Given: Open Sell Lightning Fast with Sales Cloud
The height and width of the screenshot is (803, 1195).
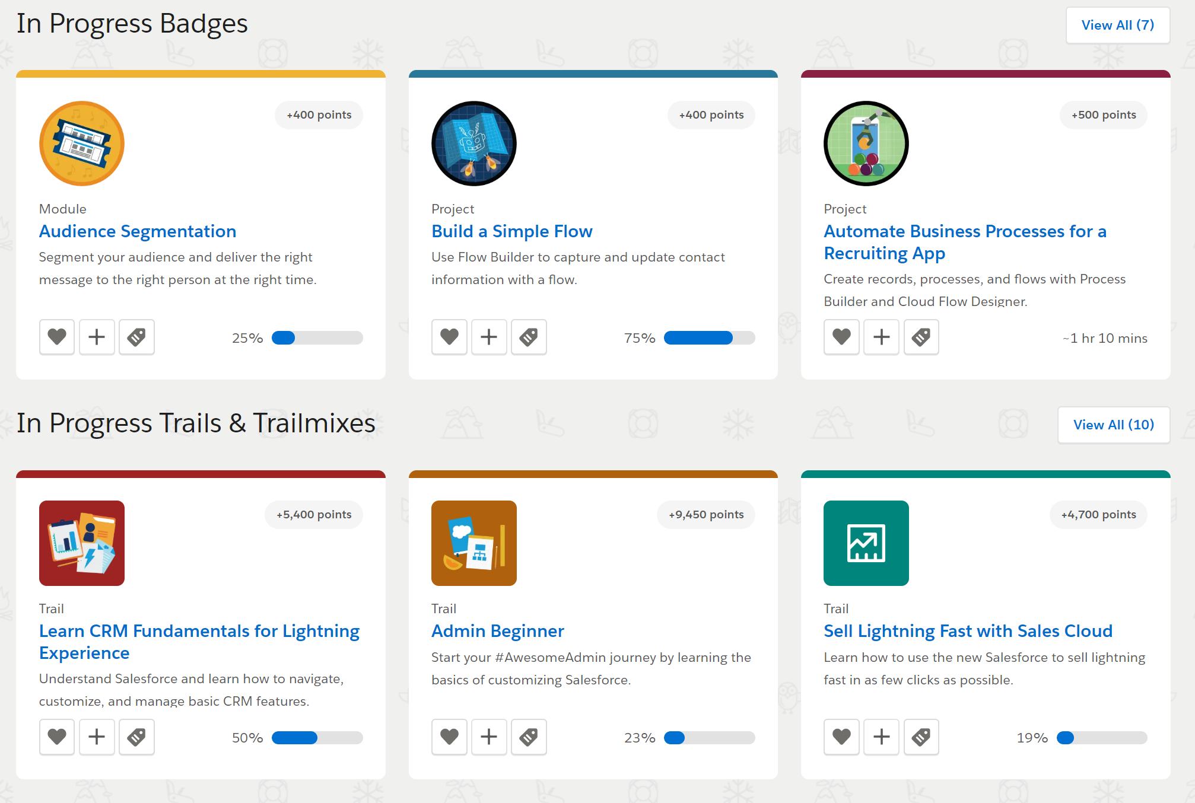Looking at the screenshot, I should (968, 631).
